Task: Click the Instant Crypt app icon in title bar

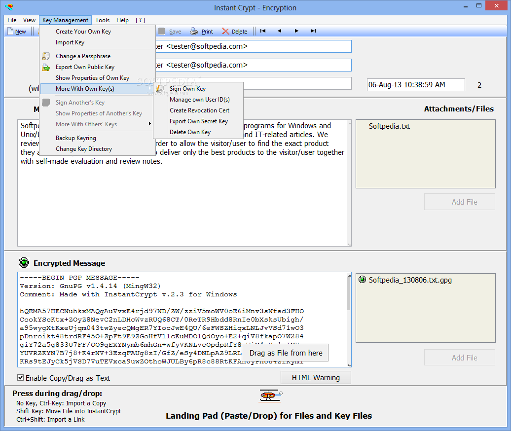Action: pos(9,6)
